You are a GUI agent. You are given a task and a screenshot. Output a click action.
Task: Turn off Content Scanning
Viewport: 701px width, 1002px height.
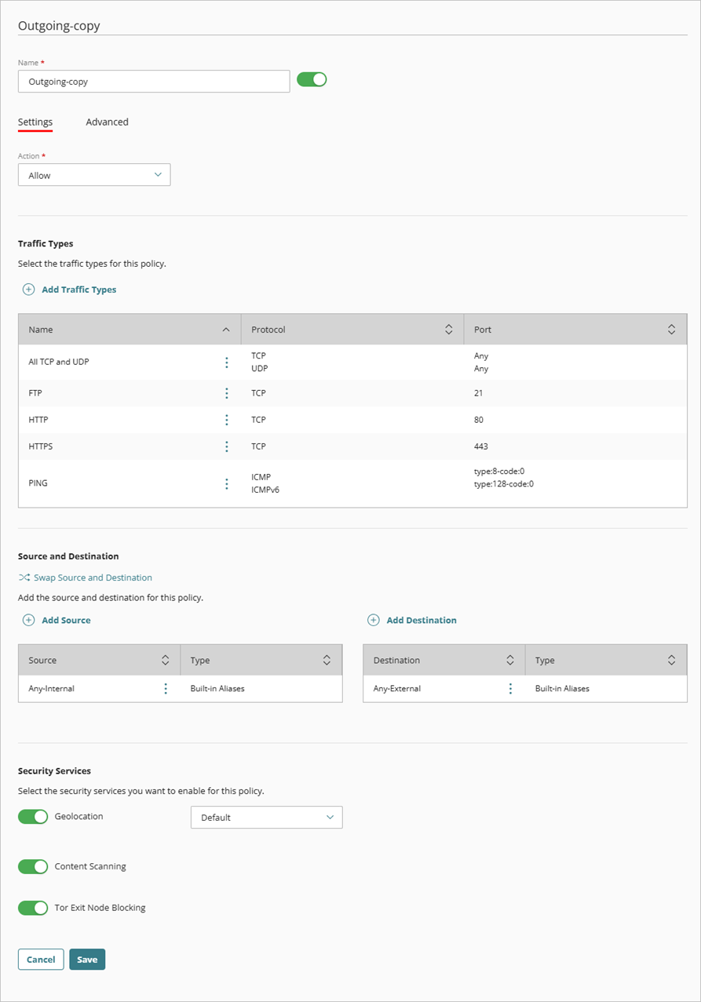click(x=32, y=866)
